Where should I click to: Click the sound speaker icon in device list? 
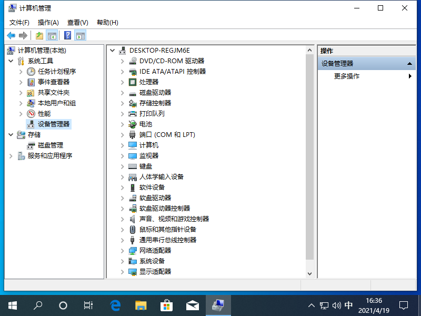pyautogui.click(x=133, y=219)
